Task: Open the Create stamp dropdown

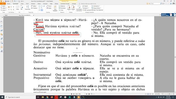Action: click(x=73, y=10)
